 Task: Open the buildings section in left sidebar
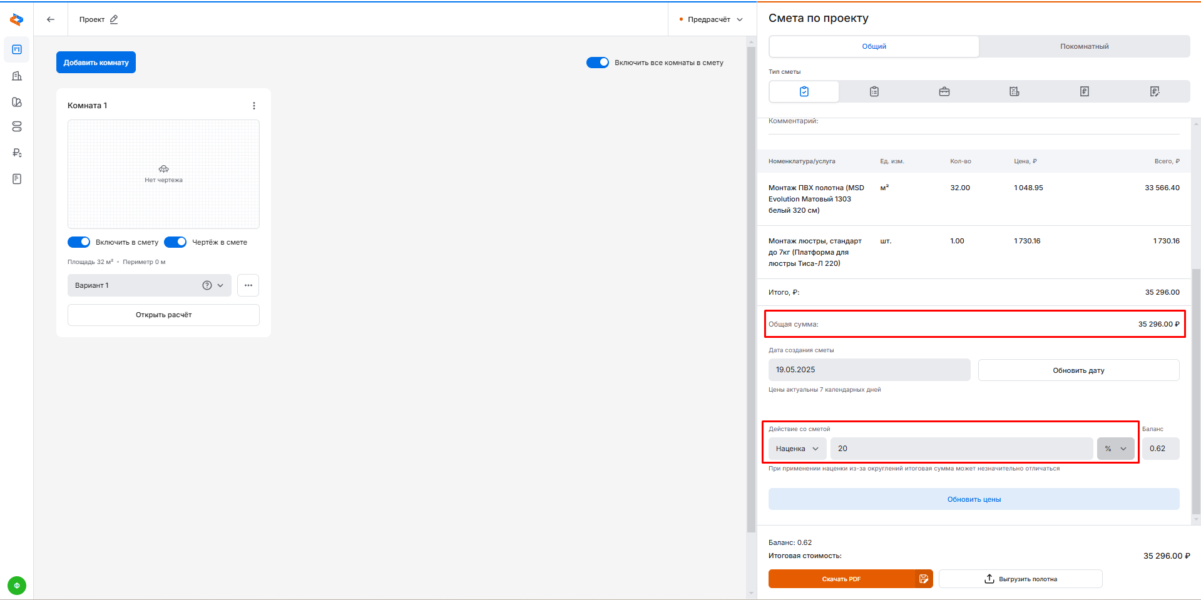coord(17,76)
